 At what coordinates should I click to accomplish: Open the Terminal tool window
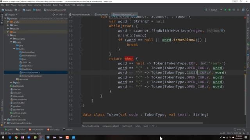pos(68,129)
